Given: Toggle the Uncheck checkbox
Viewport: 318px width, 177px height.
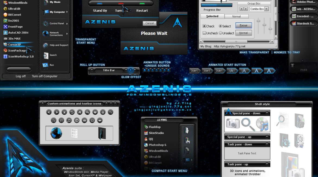Looking at the screenshot, I should tap(204, 33).
